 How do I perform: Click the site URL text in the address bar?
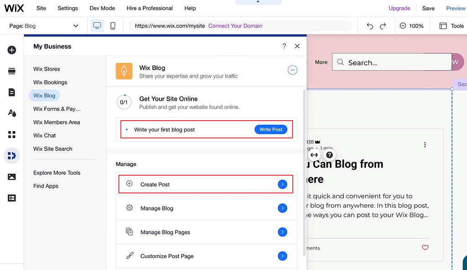click(x=170, y=26)
